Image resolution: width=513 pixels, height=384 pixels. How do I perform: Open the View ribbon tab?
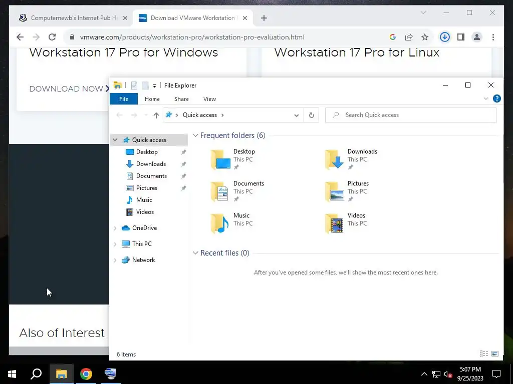(x=209, y=99)
